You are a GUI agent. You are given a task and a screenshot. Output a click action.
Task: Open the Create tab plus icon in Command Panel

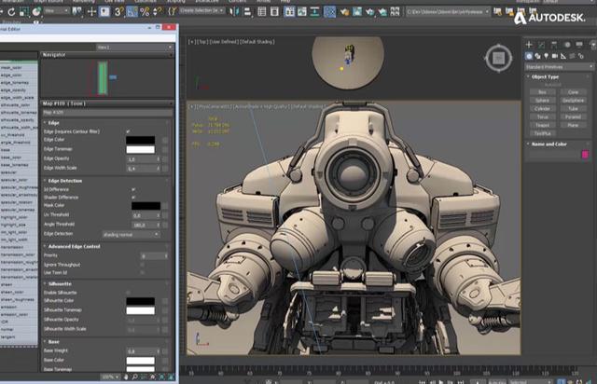click(x=529, y=44)
